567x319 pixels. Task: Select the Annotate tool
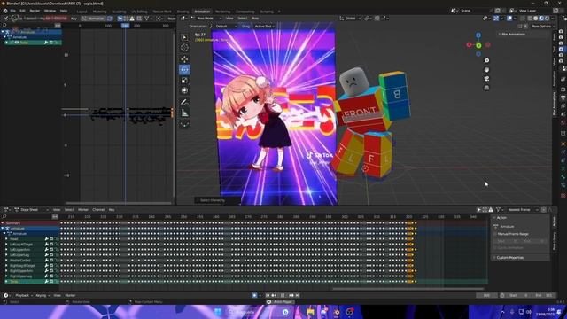[x=185, y=102]
